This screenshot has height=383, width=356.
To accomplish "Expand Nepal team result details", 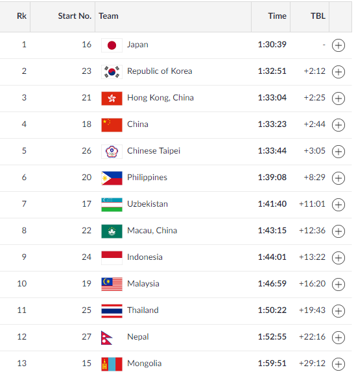I will (338, 338).
